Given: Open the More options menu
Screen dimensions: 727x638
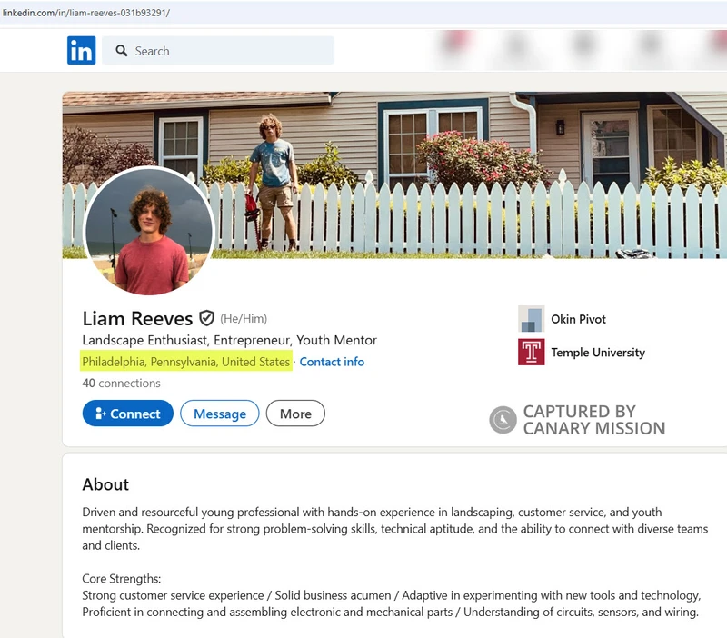Looking at the screenshot, I should (295, 414).
